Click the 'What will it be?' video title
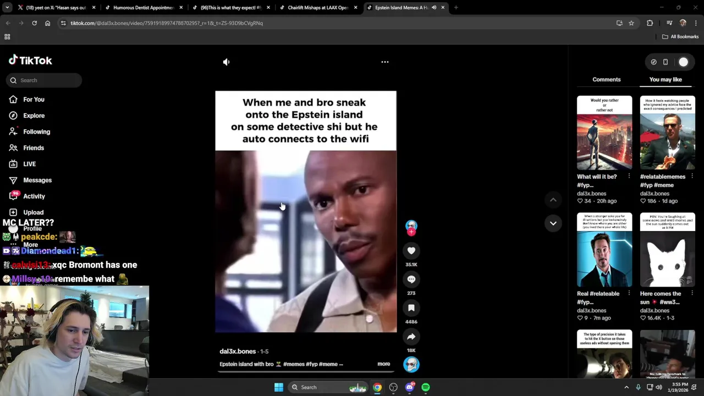The width and height of the screenshot is (704, 396). tap(597, 181)
